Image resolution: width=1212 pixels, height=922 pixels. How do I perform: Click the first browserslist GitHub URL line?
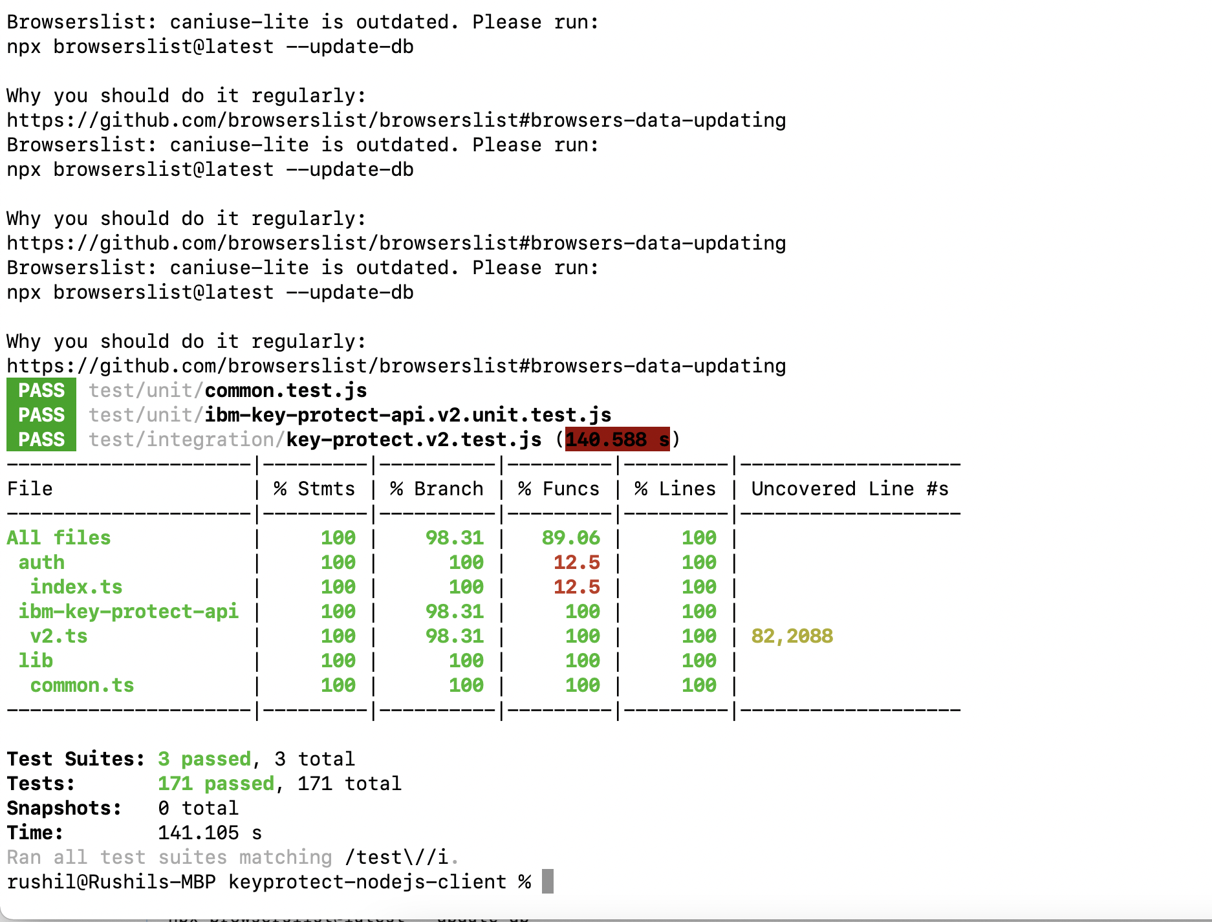[396, 120]
